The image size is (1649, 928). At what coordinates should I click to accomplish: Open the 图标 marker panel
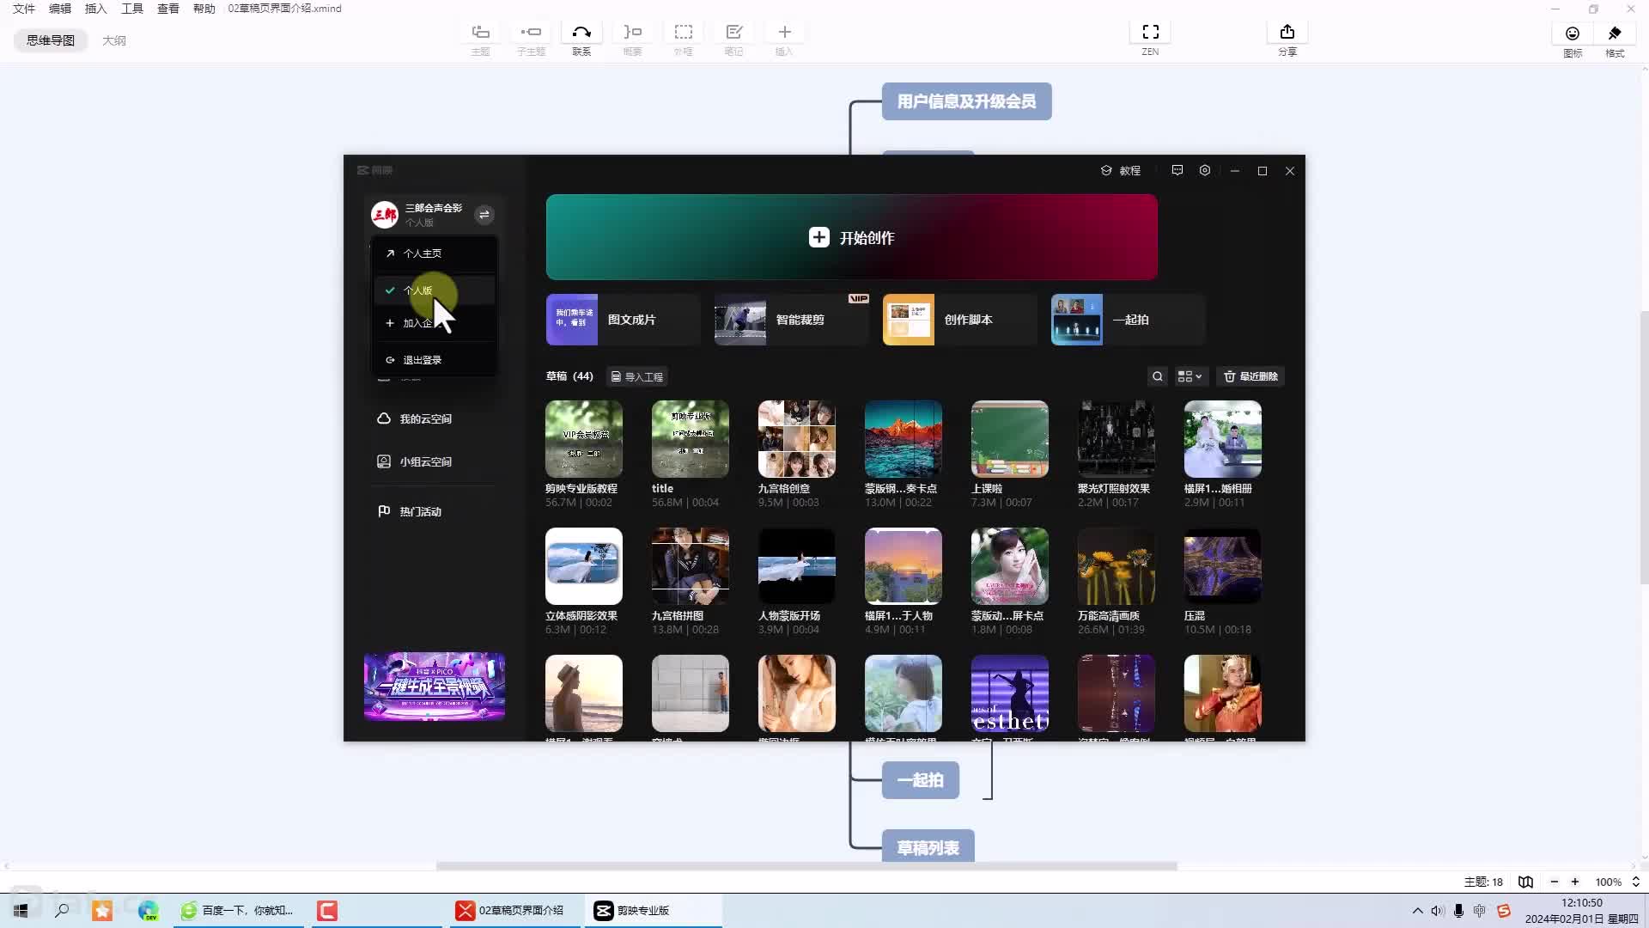point(1573,34)
